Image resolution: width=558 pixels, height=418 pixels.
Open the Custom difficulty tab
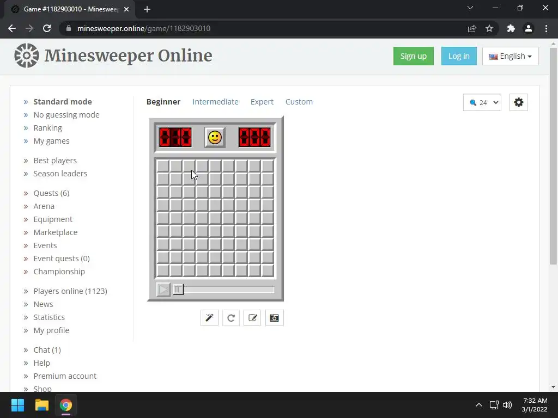pyautogui.click(x=299, y=102)
